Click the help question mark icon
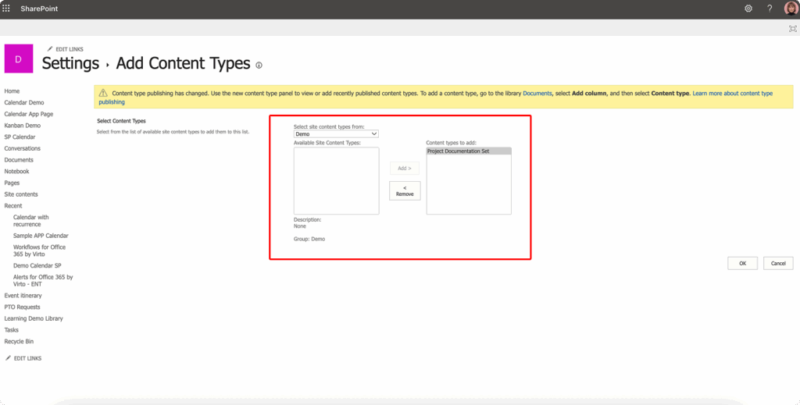This screenshot has height=405, width=800. pos(770,9)
